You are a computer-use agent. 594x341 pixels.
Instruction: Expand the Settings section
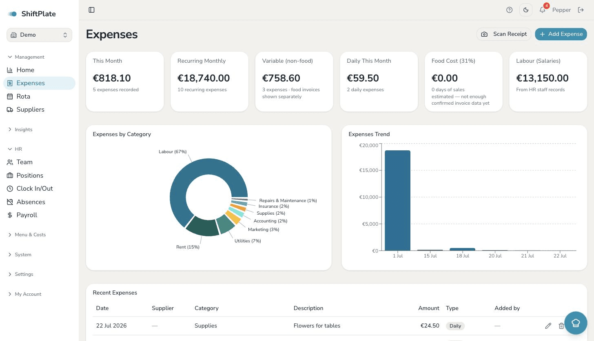pos(21,274)
